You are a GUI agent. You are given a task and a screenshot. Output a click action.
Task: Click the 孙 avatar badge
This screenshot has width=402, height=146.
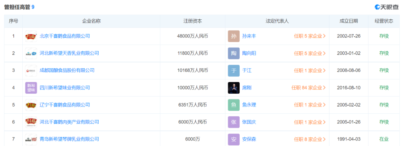(x=233, y=36)
